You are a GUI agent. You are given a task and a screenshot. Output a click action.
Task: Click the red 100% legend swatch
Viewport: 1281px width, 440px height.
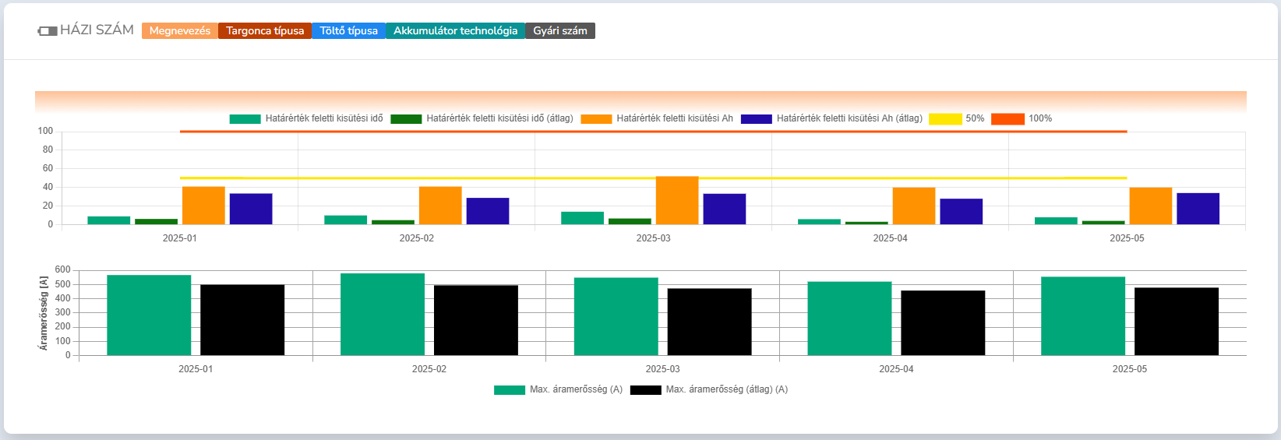(1008, 118)
